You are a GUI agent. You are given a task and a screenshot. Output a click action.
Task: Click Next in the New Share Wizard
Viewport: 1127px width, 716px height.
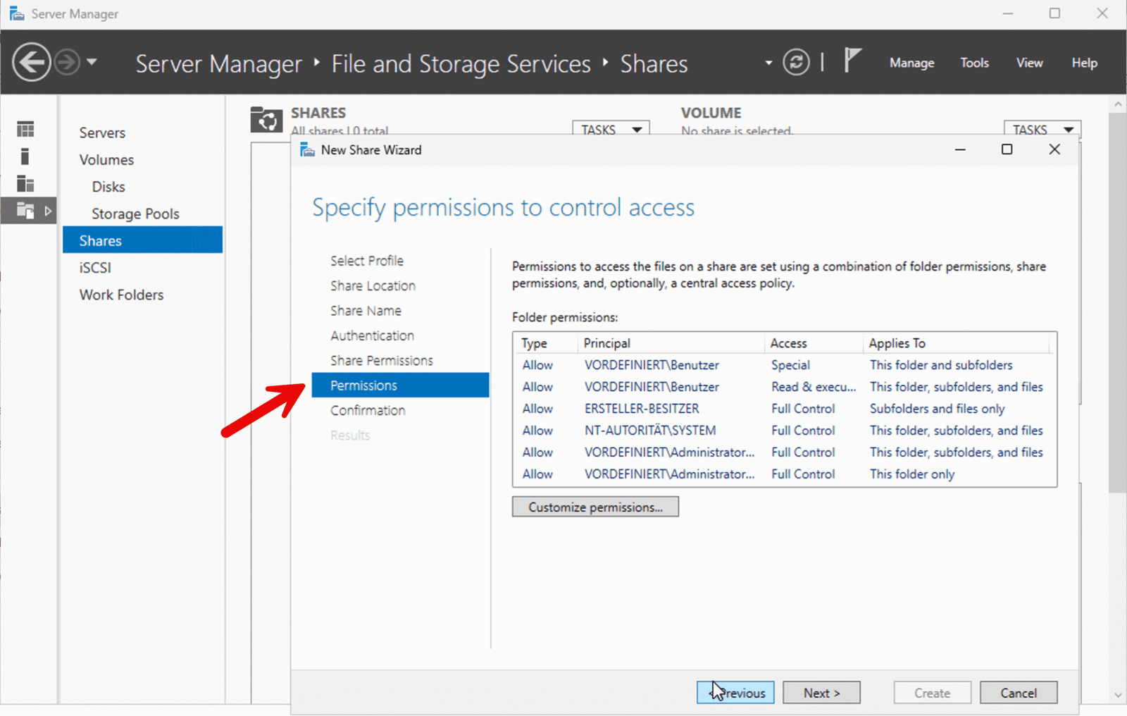point(821,692)
